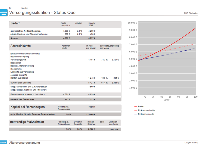The height and width of the screenshot is (147, 203).
Task: Click the 4.000 € gewünschtes Nettoeinkommen field
Action: [66, 31]
